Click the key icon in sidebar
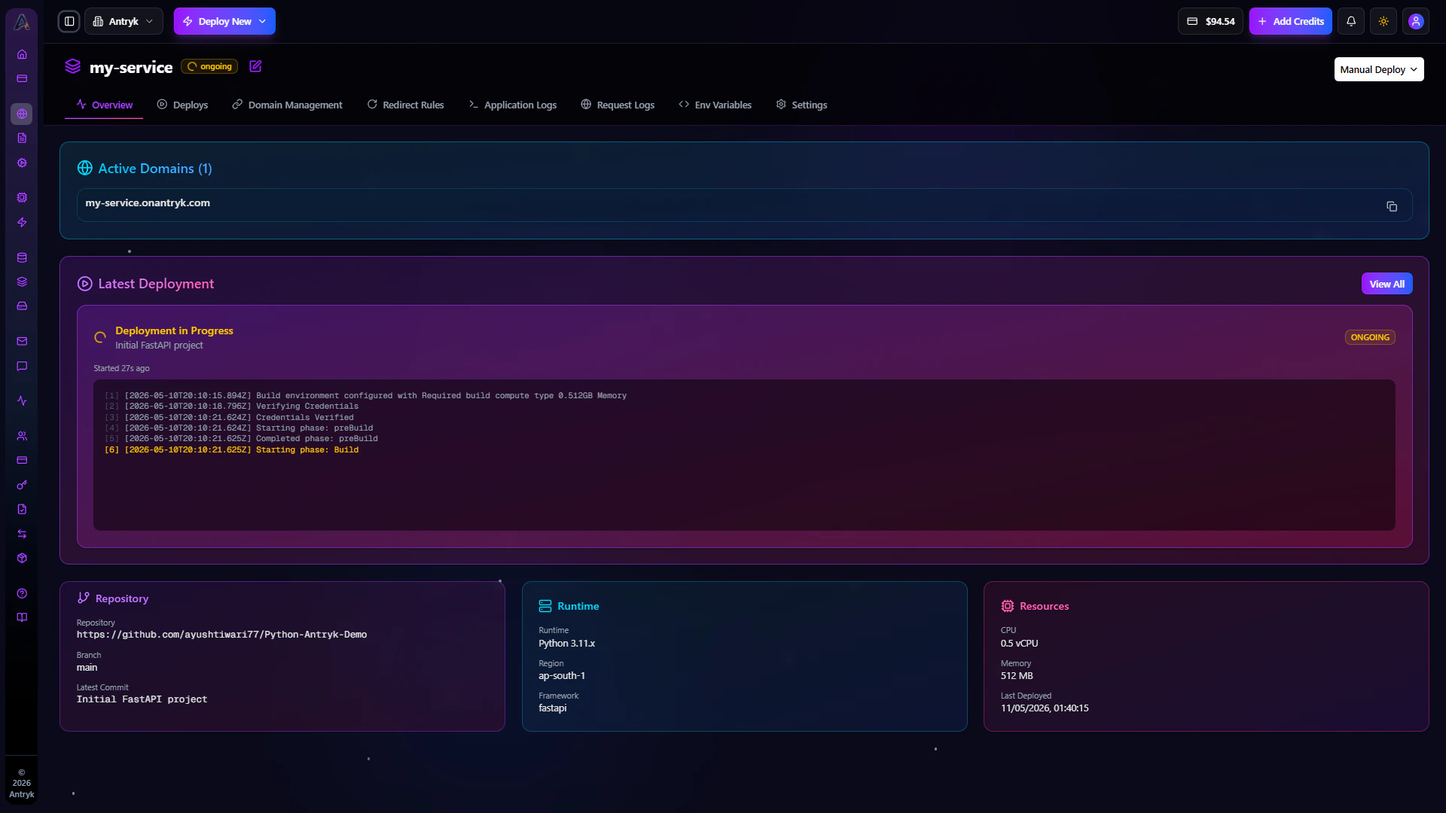The height and width of the screenshot is (813, 1446). (x=22, y=485)
